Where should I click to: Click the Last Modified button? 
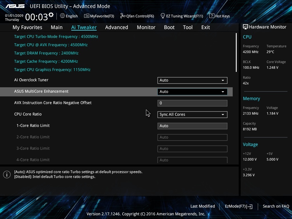[202, 206]
